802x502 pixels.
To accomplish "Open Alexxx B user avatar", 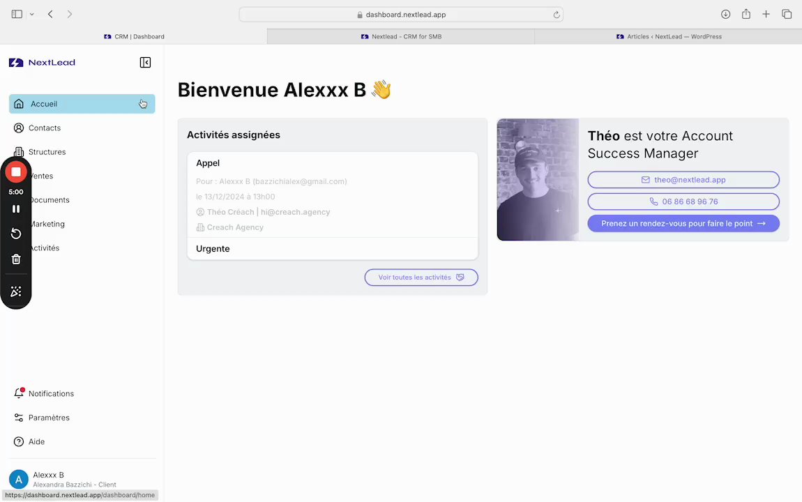I will click(19, 480).
